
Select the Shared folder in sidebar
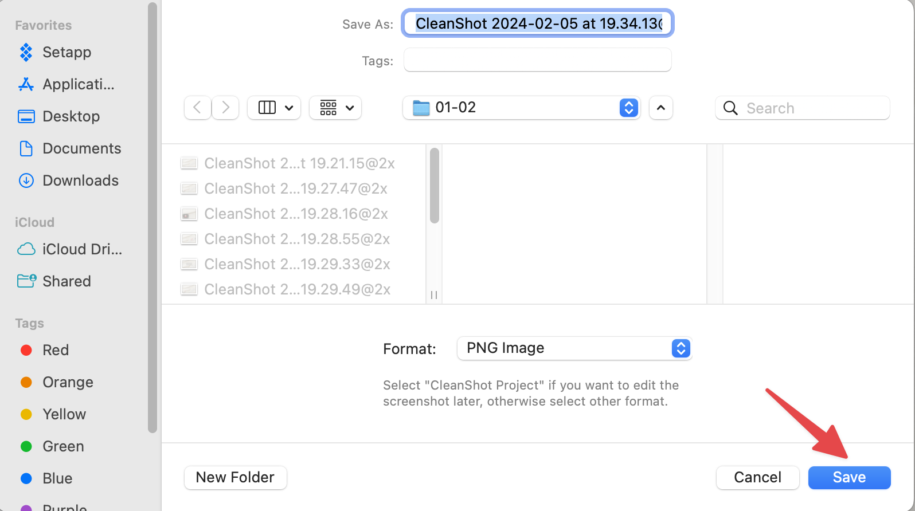54,281
